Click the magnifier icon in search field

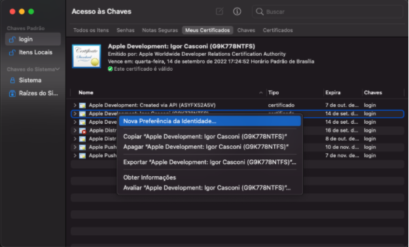259,12
